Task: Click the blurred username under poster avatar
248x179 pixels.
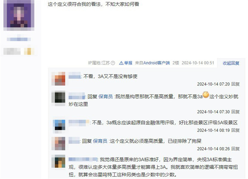Action: [19, 39]
